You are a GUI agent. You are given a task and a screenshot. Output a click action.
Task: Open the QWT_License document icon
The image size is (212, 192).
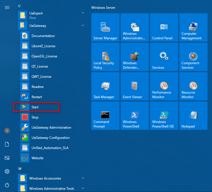click(25, 76)
